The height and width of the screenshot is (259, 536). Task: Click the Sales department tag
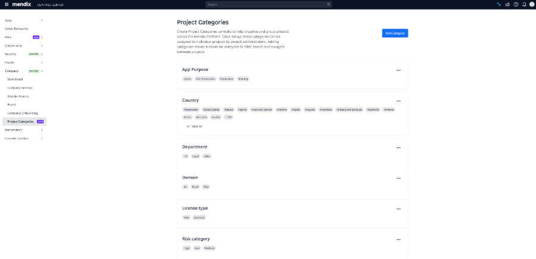207,156
